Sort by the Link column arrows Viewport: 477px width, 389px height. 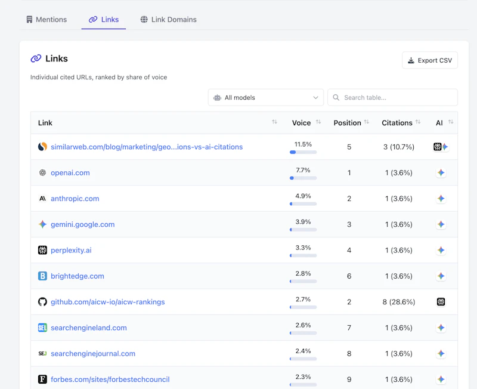click(x=274, y=122)
